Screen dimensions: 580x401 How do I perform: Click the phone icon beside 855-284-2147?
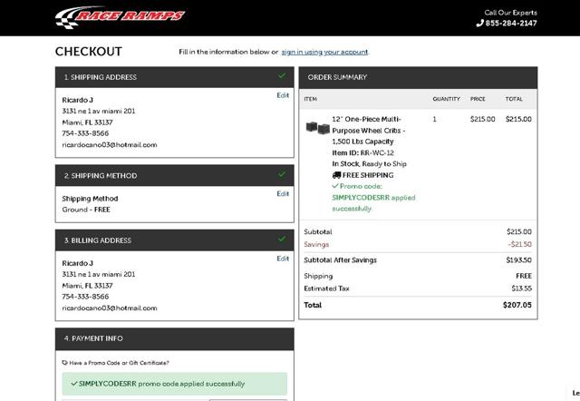[x=479, y=23]
